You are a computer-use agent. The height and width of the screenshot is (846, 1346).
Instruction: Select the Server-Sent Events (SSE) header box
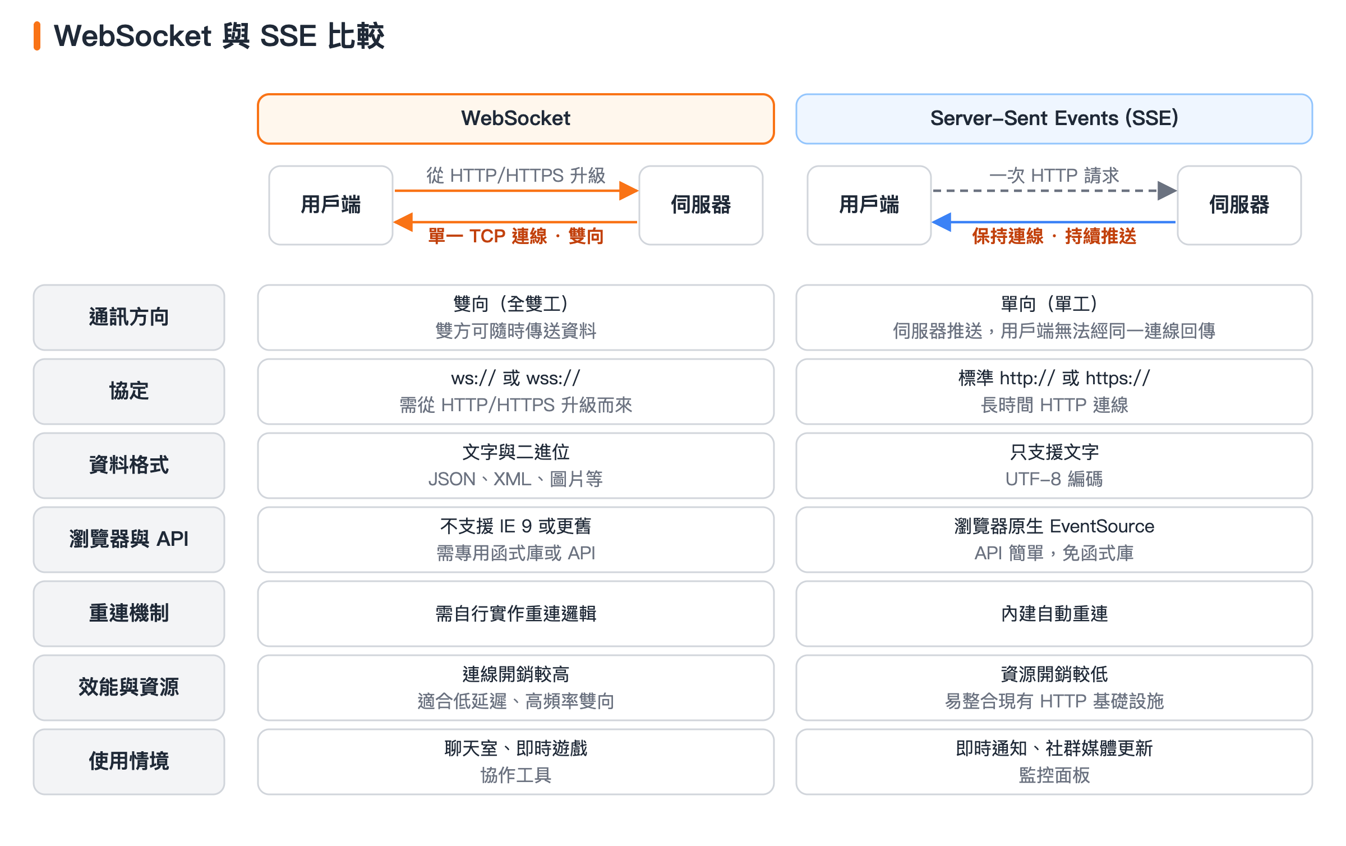click(x=1054, y=119)
